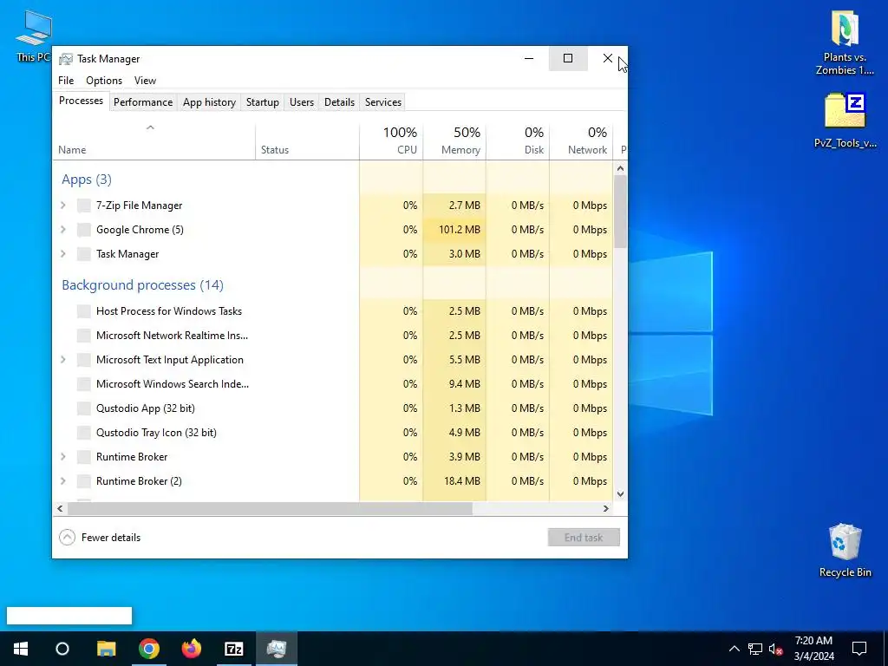Screen dimensions: 888x666
Task: Select Plants vs. Zombies desktop folder
Action: tap(845, 43)
